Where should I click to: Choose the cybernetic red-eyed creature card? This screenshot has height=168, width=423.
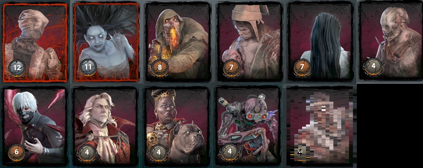(248, 126)
